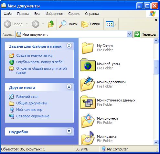
Task: Click the Сетевое окружение network icon
Action: click(12, 116)
